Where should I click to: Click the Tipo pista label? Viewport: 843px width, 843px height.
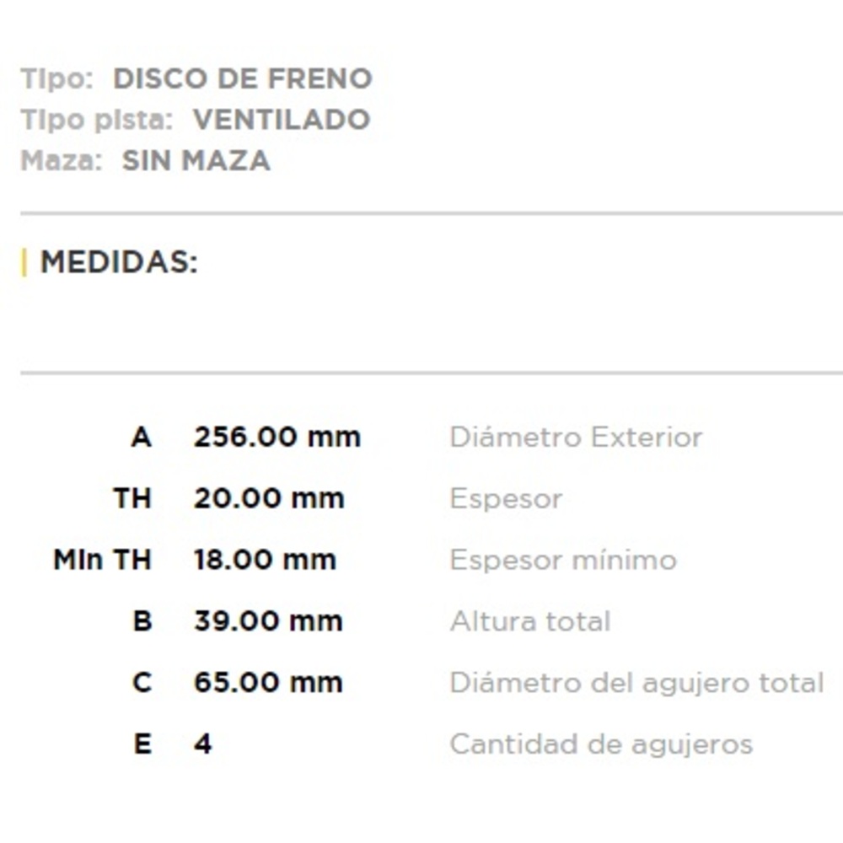click(x=97, y=120)
